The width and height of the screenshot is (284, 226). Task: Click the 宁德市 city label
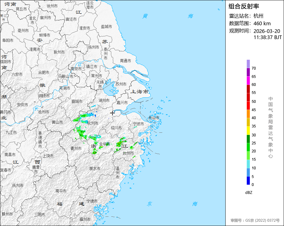pos(92,201)
